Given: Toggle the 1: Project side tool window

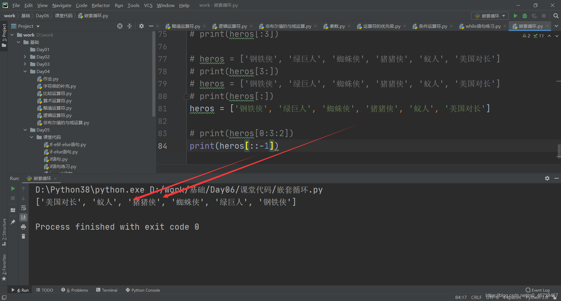Looking at the screenshot, I should coord(4,35).
